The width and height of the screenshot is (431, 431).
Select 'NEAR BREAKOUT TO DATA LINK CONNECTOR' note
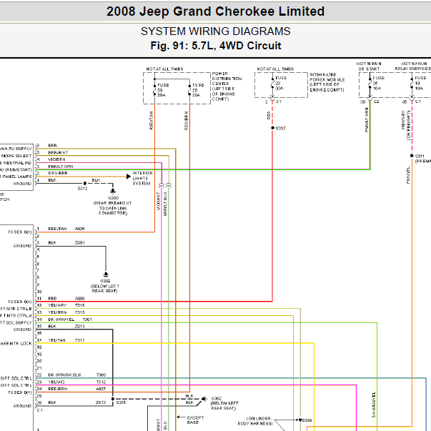point(113,208)
